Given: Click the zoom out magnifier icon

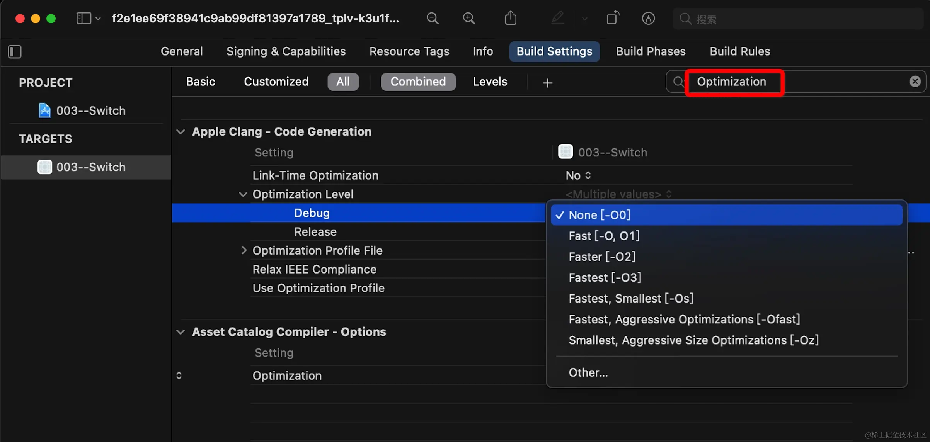Looking at the screenshot, I should point(433,18).
